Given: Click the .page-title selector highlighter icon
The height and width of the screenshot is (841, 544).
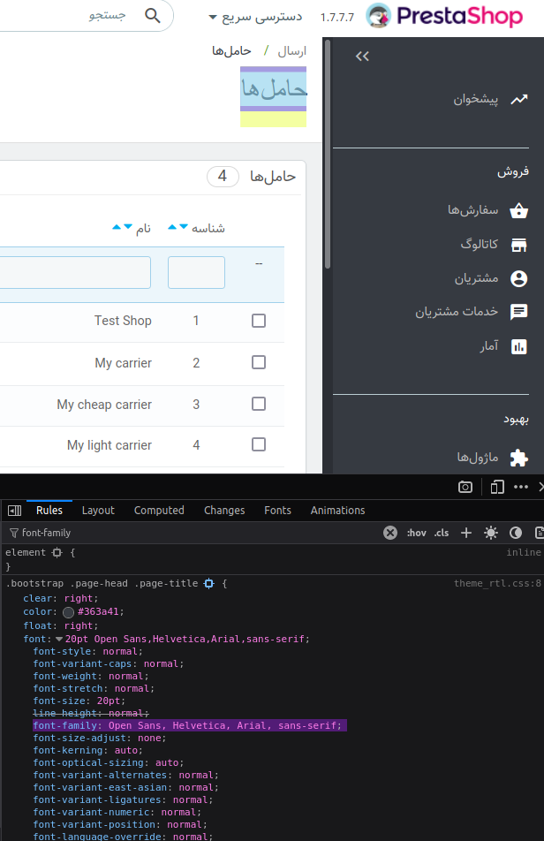Looking at the screenshot, I should pos(209,584).
